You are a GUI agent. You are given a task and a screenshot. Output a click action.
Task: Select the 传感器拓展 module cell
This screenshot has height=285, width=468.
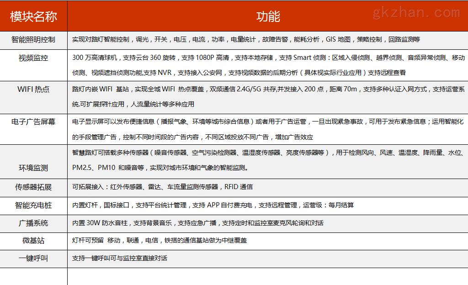pos(33,187)
